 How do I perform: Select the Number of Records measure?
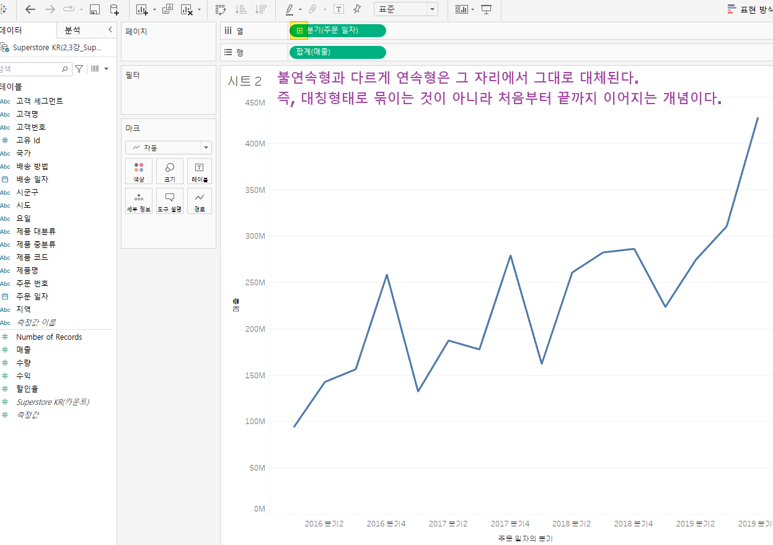[49, 337]
